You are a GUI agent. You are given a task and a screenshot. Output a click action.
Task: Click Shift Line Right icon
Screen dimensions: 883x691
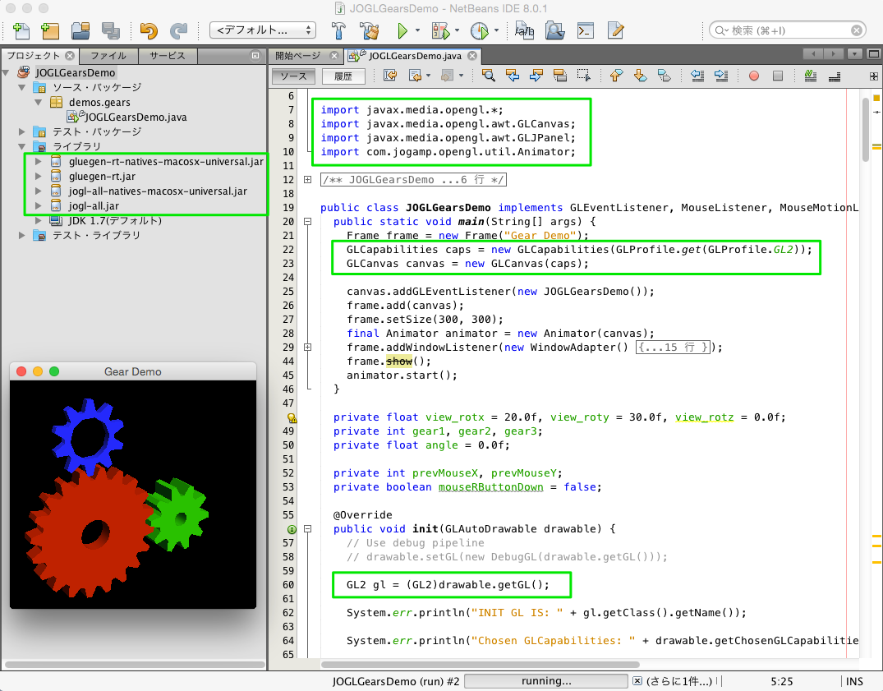tap(721, 76)
